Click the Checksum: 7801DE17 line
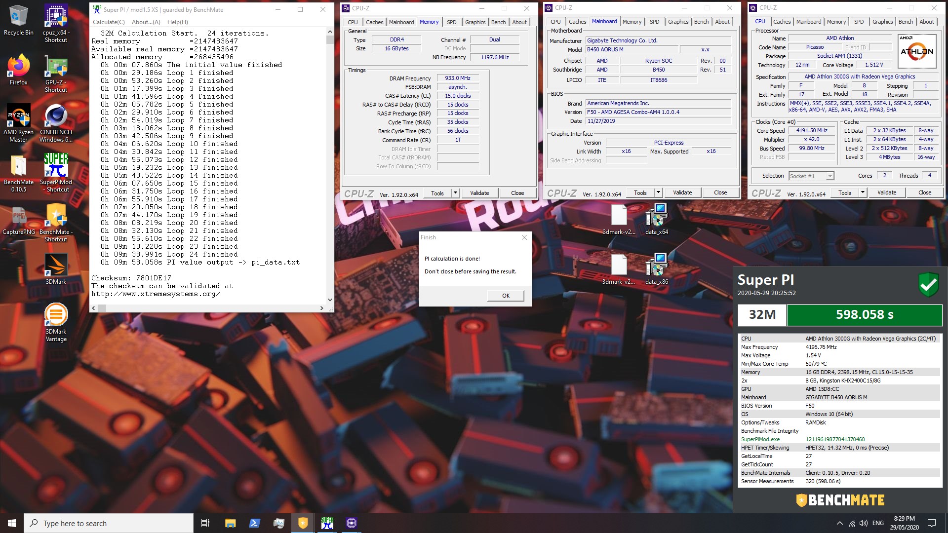948x533 pixels. [x=131, y=278]
